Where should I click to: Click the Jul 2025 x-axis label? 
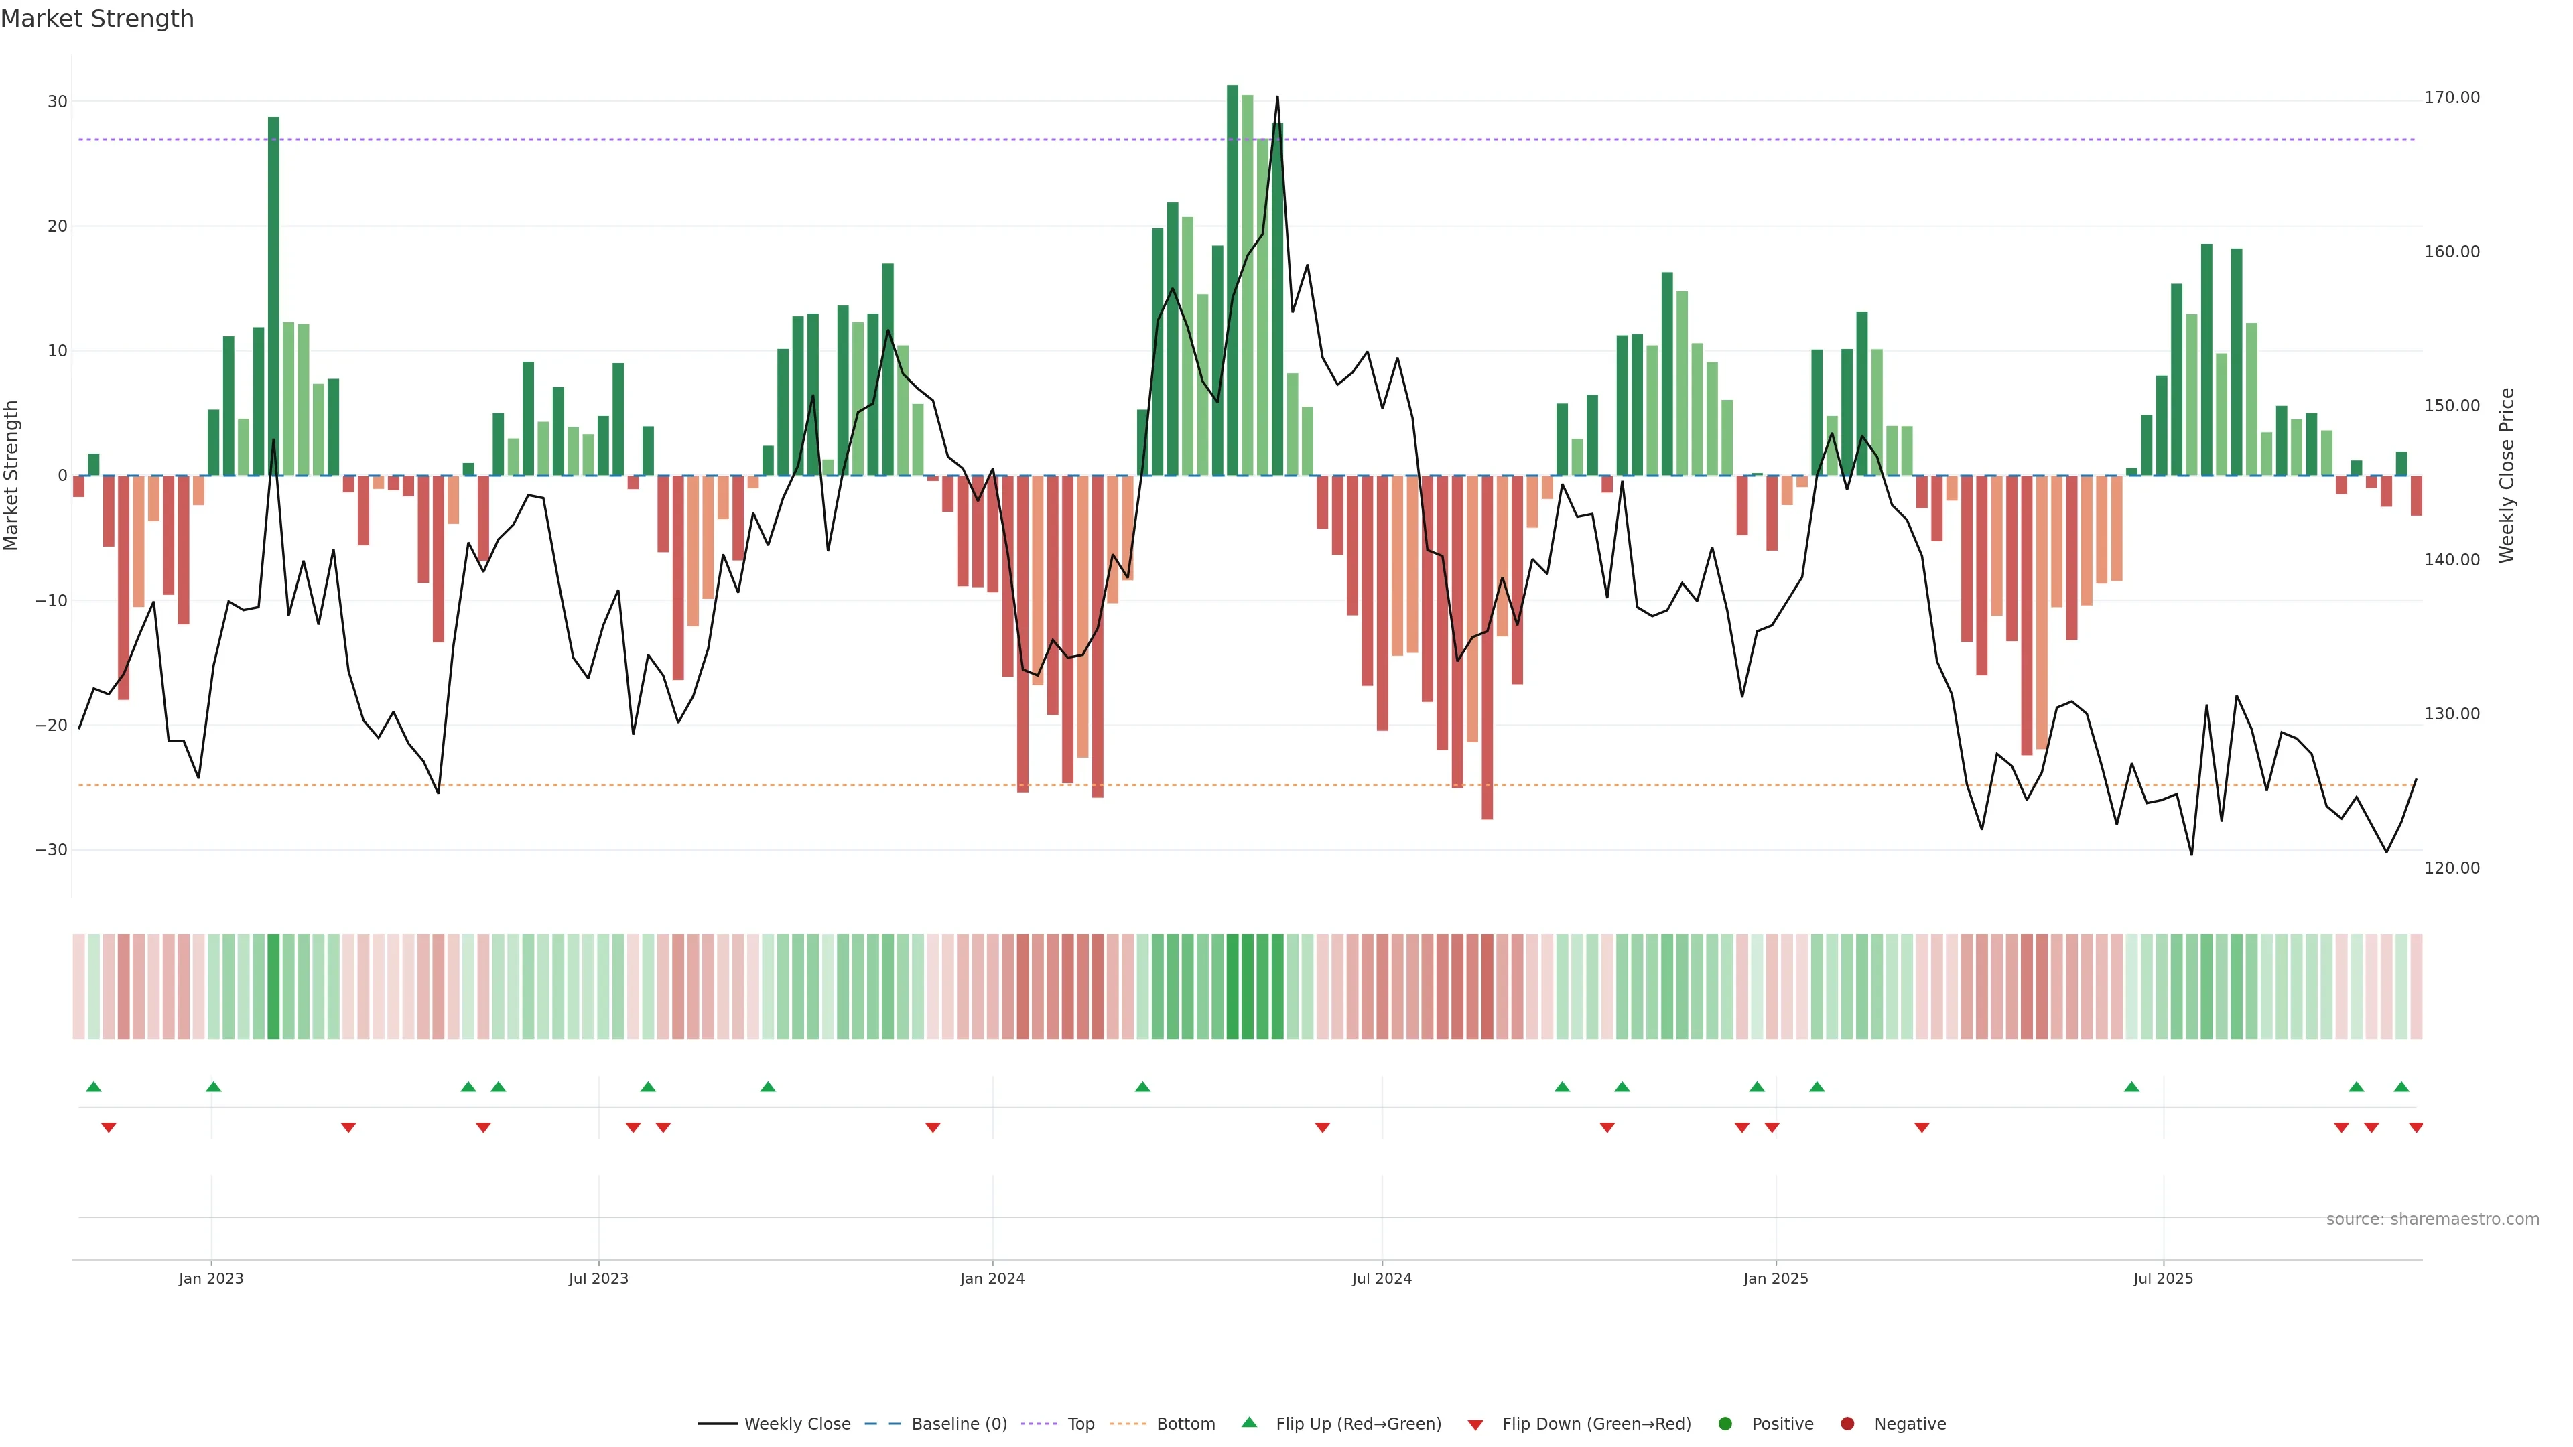(2162, 1278)
